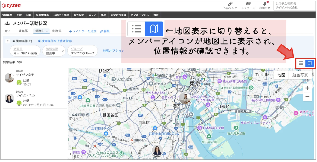Open the グループ filter chip
This screenshot has width=317, height=162.
point(83,51)
